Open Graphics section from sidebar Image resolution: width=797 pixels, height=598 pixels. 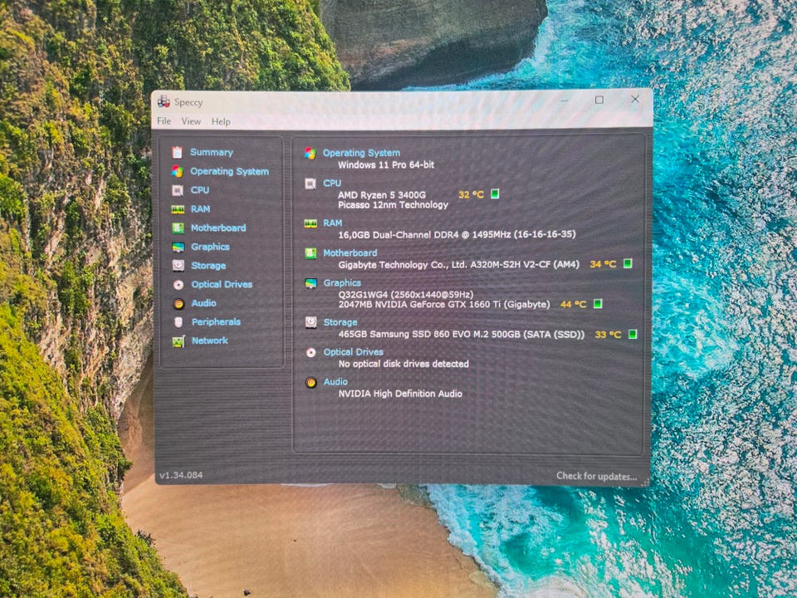click(210, 248)
